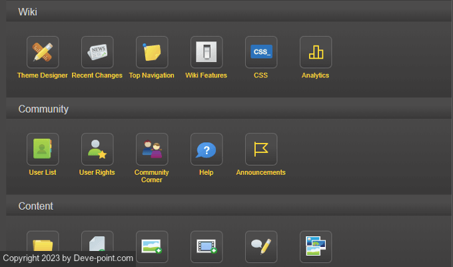The height and width of the screenshot is (267, 453).
Task: Open the Analytics bar chart icon
Action: [316, 52]
